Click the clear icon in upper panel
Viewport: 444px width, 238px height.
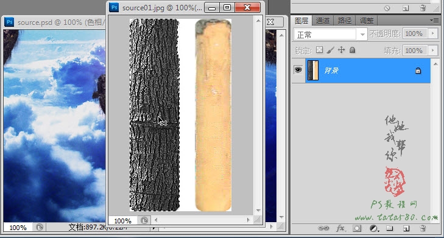tap(387, 8)
